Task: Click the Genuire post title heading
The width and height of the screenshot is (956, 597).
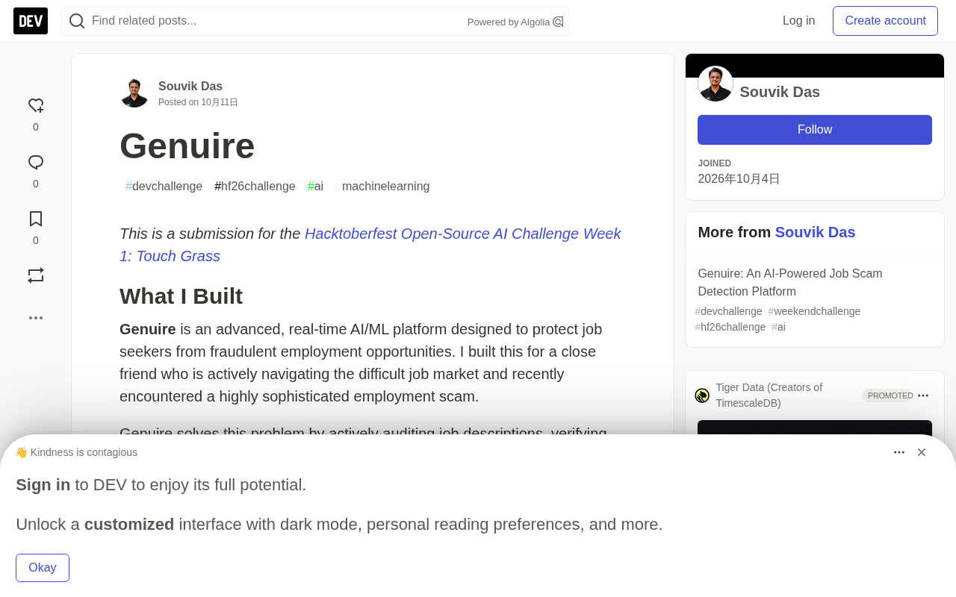Action: click(x=187, y=146)
